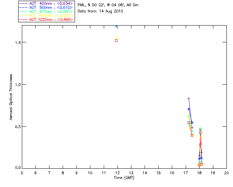The width and height of the screenshot is (233, 187).
Task: Click the purple plus marker near 0.83 AOT
Action: click(189, 99)
